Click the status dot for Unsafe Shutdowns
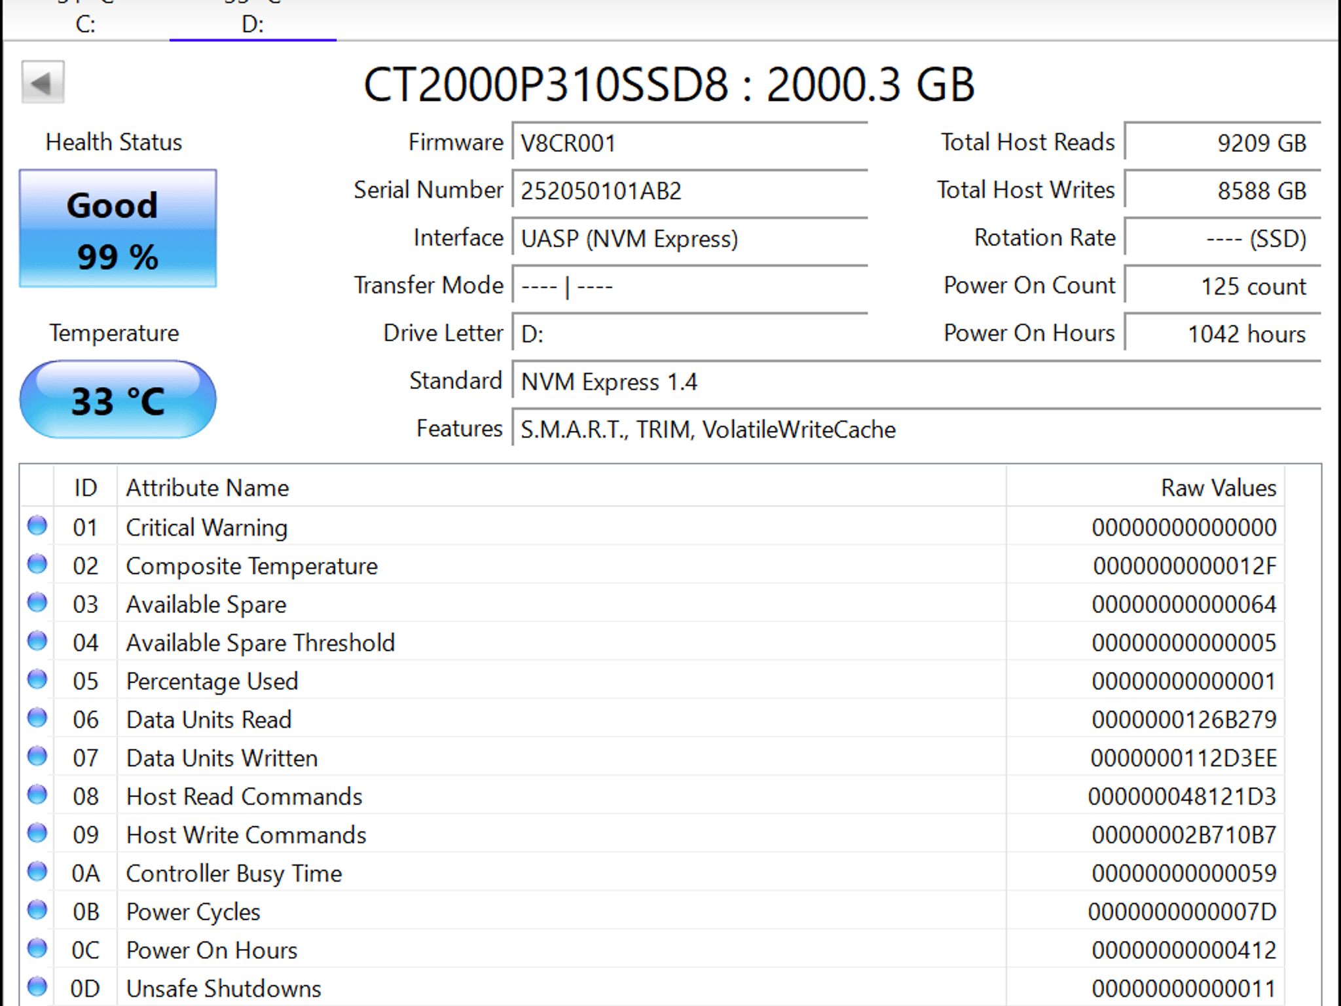Screen dimensions: 1341x1006 point(37,986)
